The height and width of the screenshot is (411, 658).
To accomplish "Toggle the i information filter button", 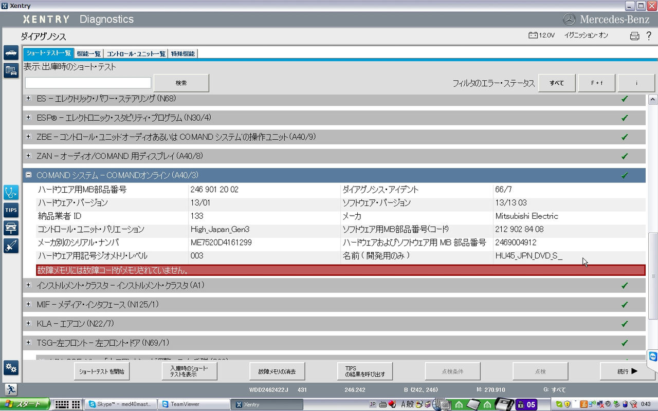I will tap(636, 83).
